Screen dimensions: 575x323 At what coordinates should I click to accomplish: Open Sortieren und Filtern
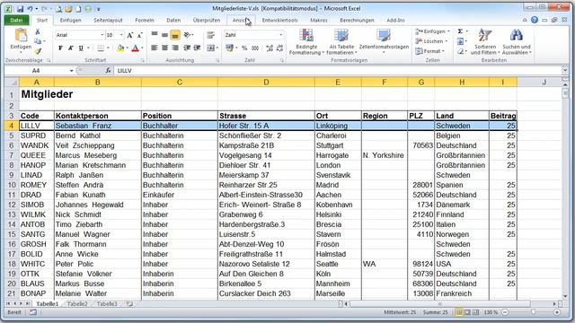(485, 42)
